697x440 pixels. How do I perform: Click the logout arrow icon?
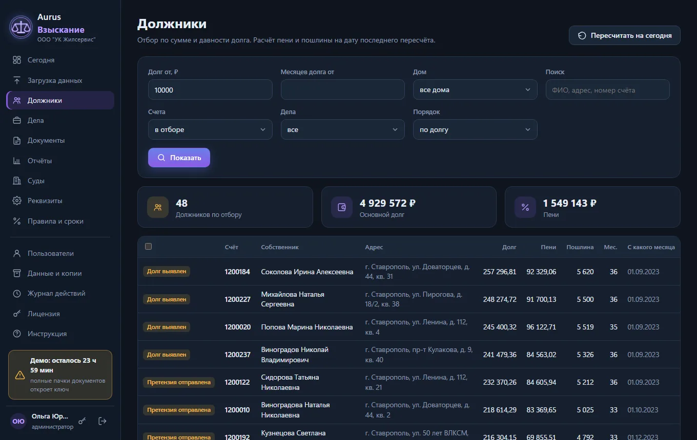pos(102,421)
